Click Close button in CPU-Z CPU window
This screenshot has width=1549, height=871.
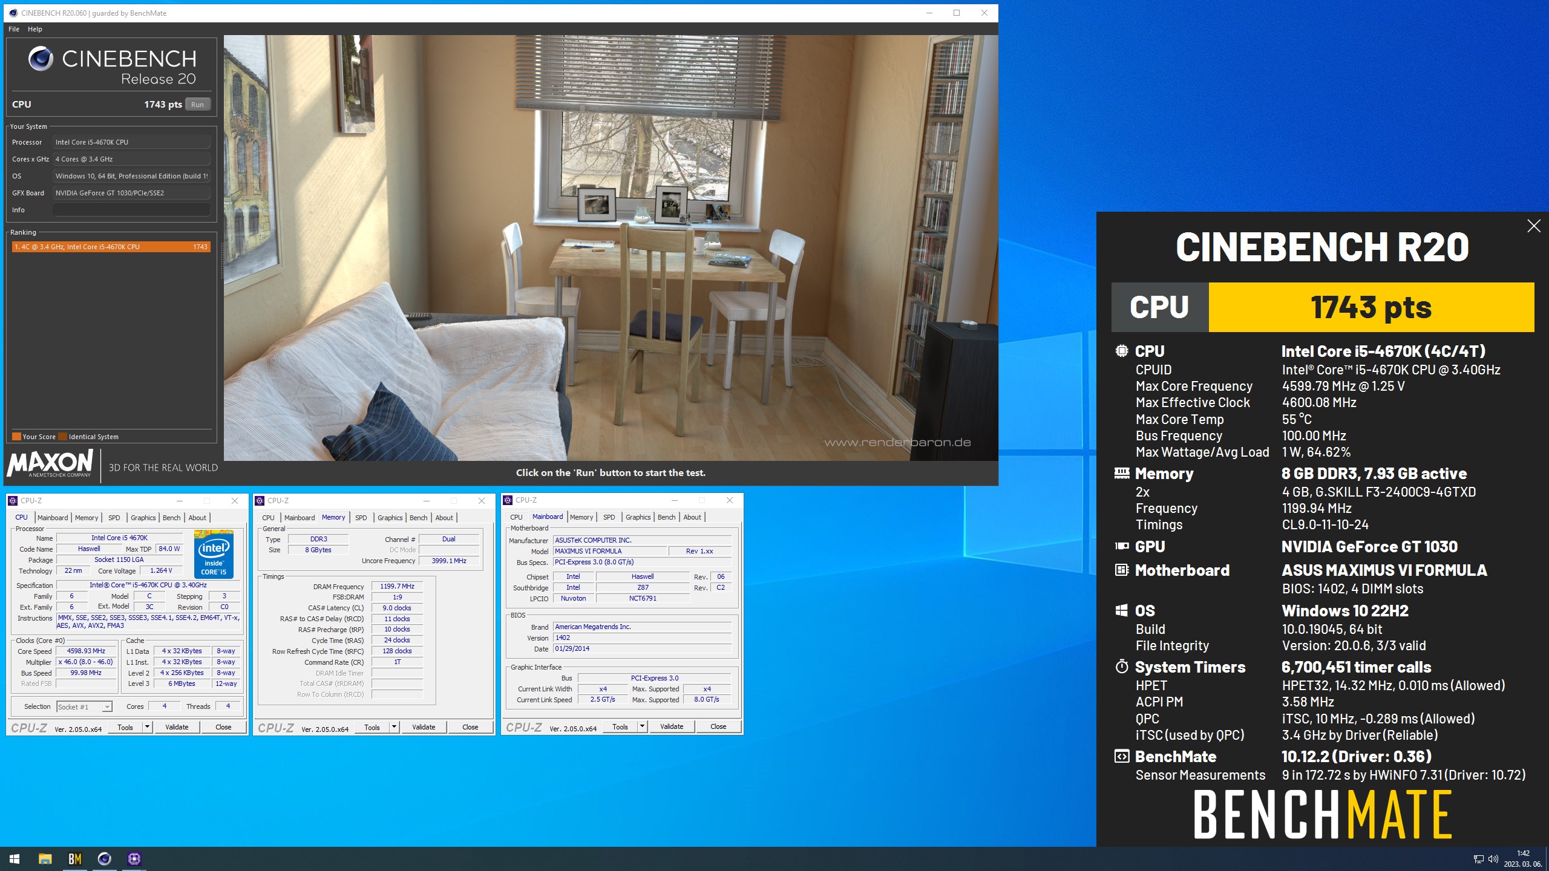(x=223, y=727)
